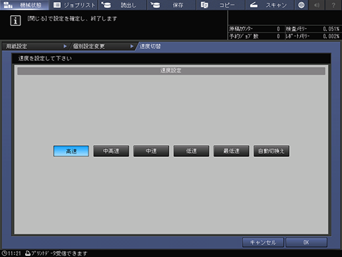Click the clock icon in status bar

click(4, 253)
